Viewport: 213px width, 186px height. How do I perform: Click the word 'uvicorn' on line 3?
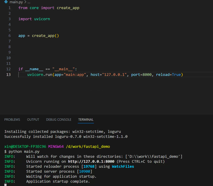[42, 19]
